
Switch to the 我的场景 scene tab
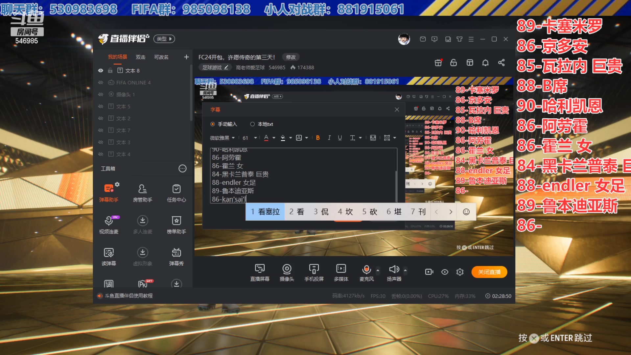118,57
